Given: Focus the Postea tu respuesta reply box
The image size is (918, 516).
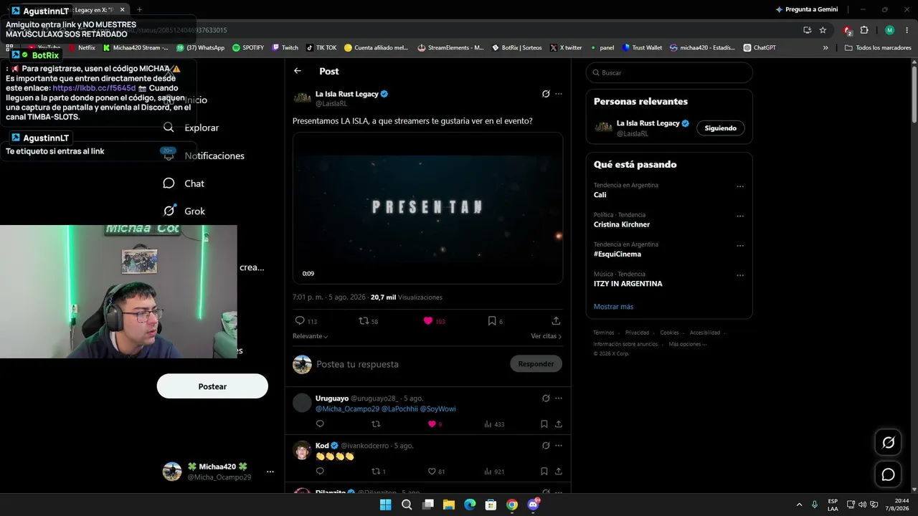Looking at the screenshot, I should pos(409,364).
